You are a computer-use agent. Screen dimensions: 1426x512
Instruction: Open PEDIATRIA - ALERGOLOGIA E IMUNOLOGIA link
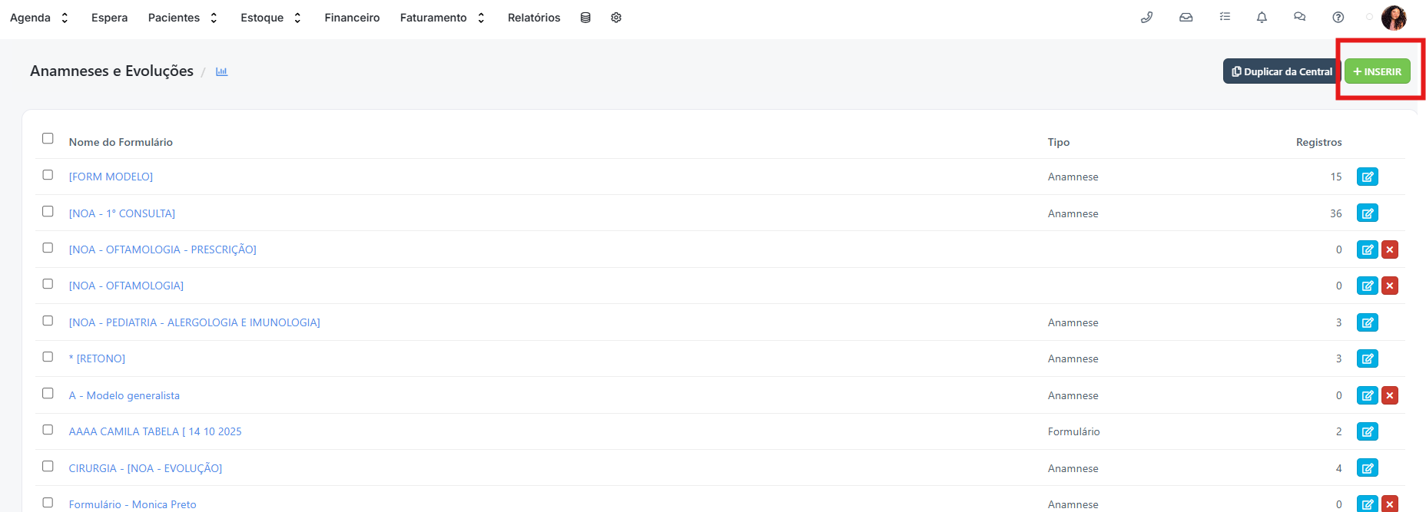[194, 322]
